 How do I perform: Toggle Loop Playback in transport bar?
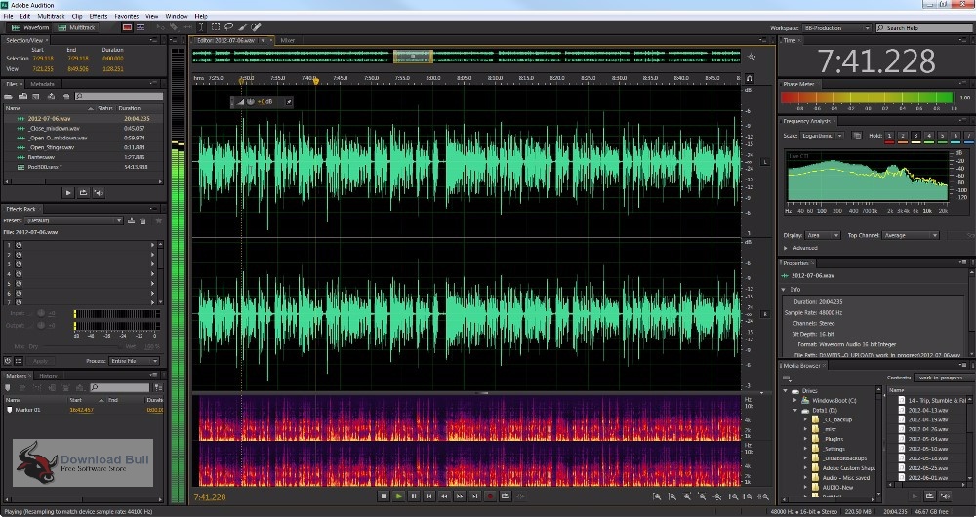click(505, 496)
